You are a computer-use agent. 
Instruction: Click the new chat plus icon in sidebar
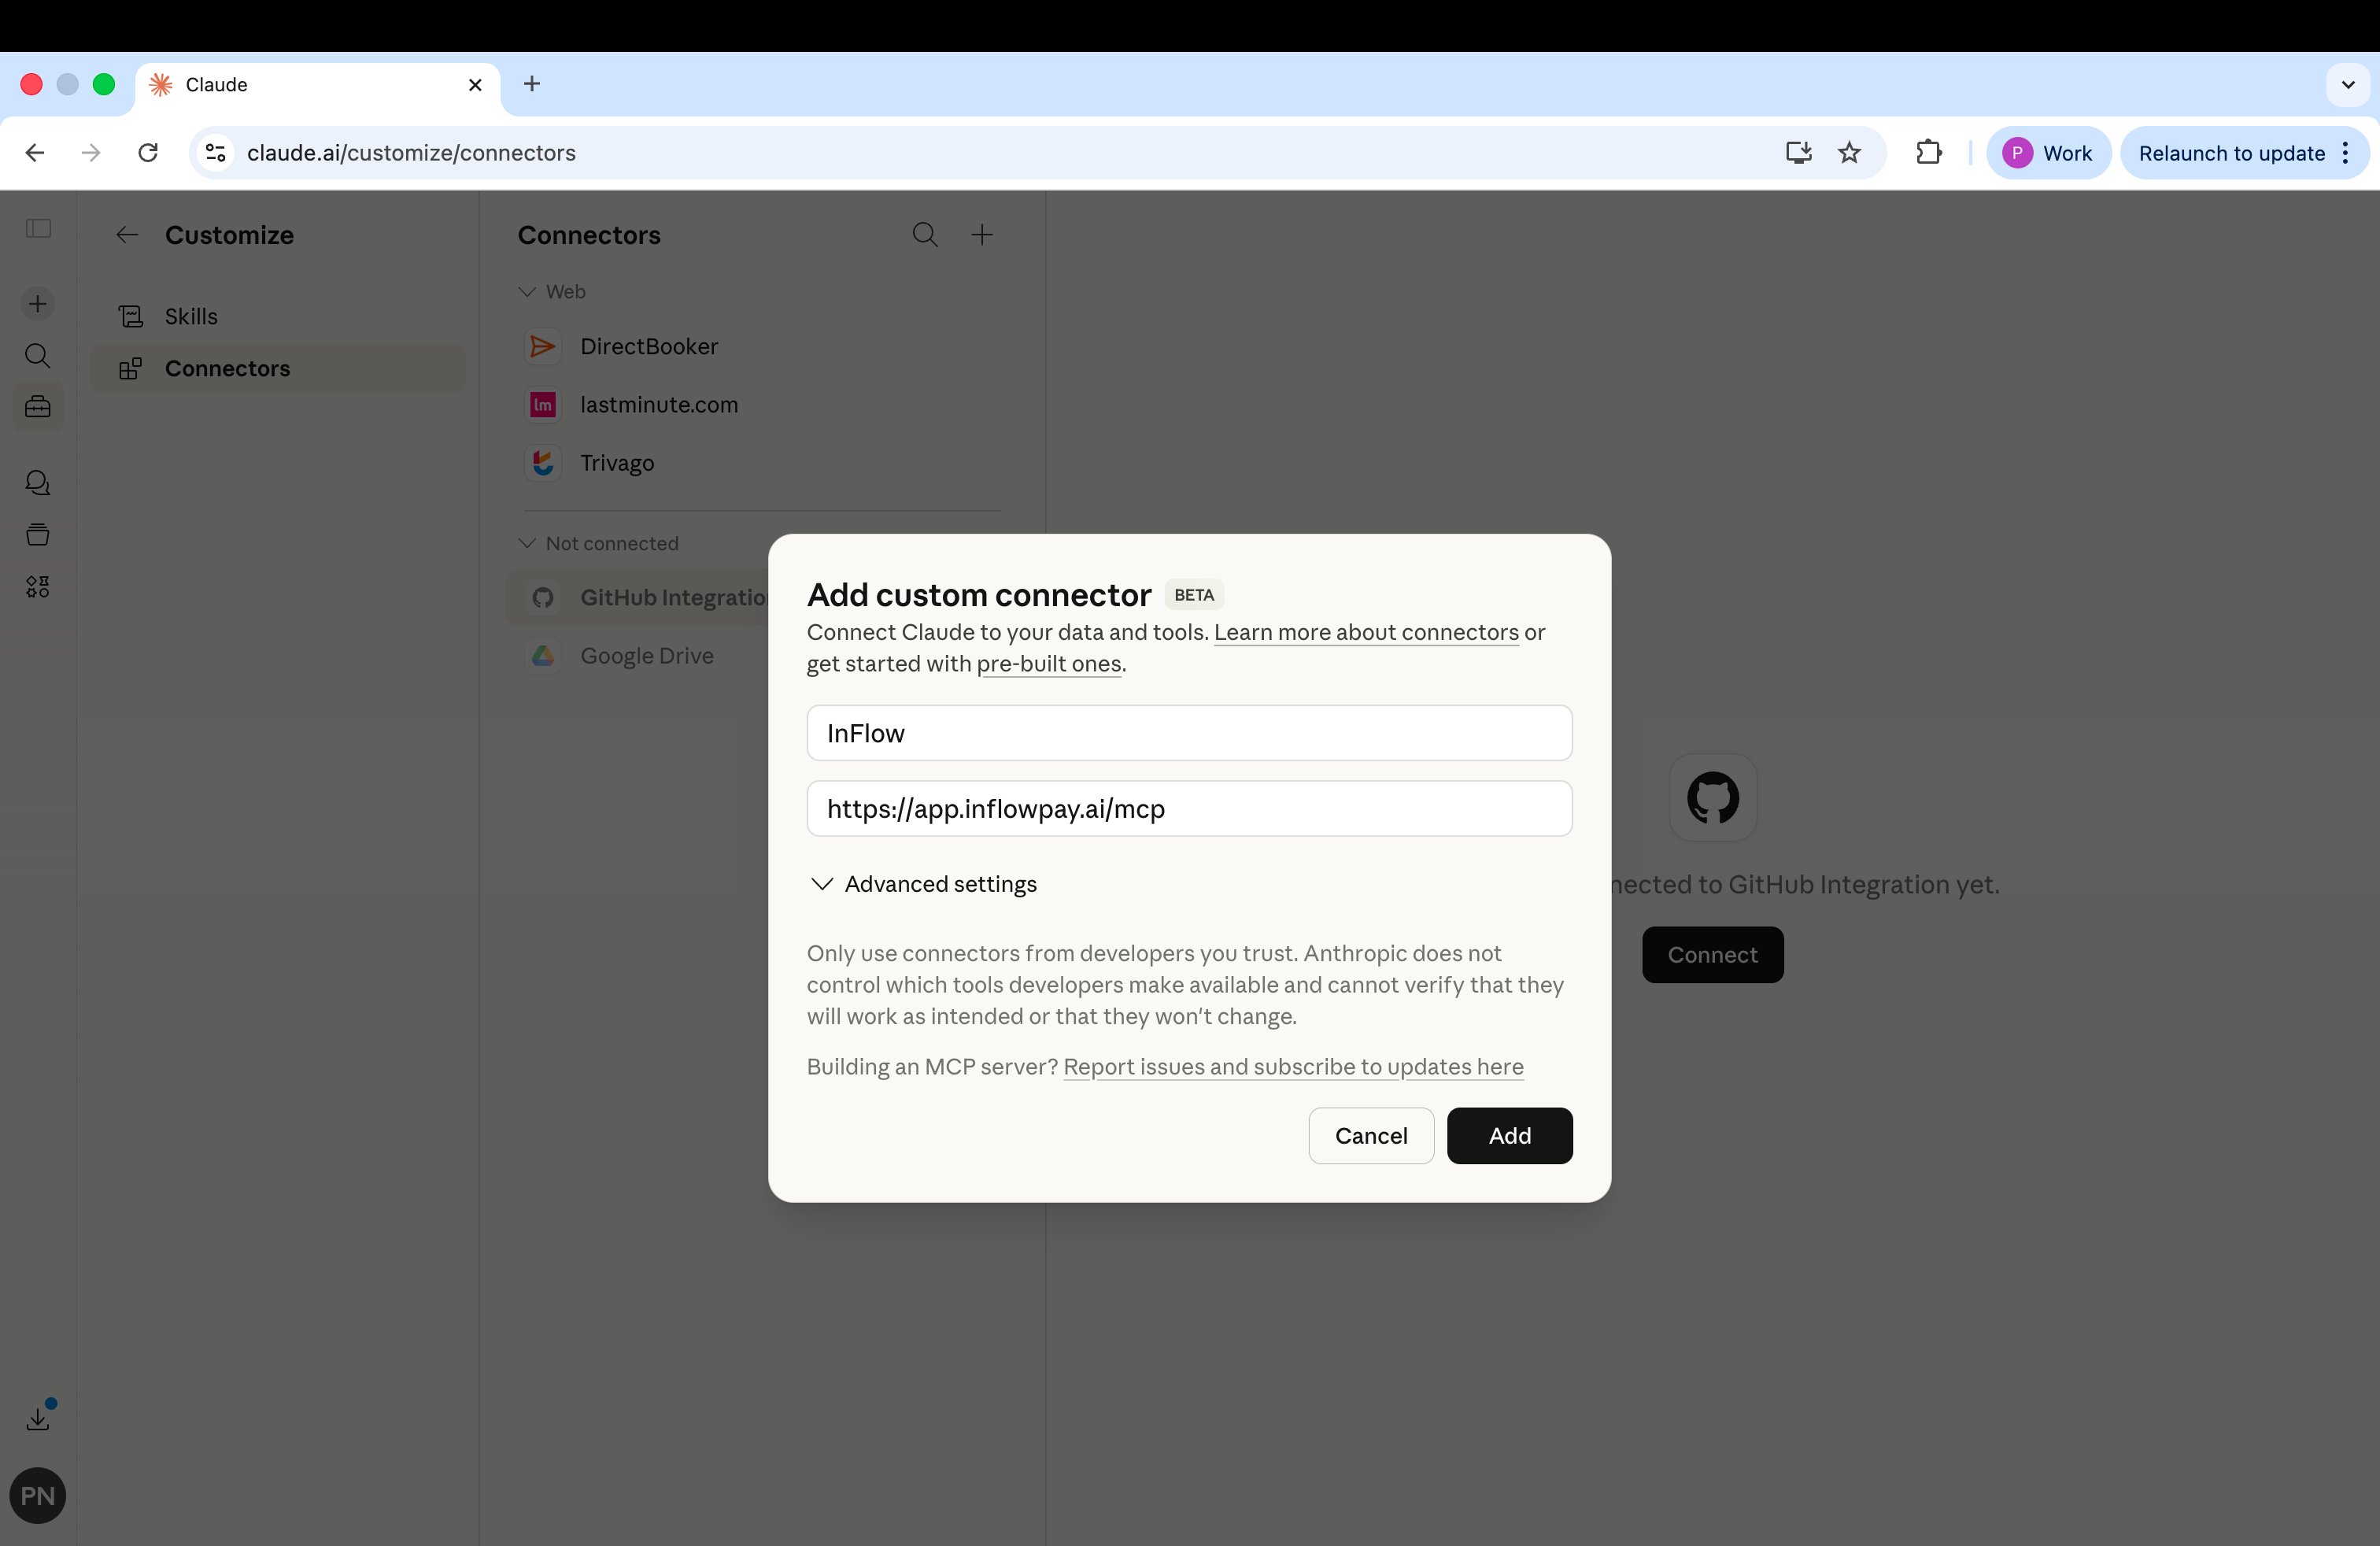(38, 304)
